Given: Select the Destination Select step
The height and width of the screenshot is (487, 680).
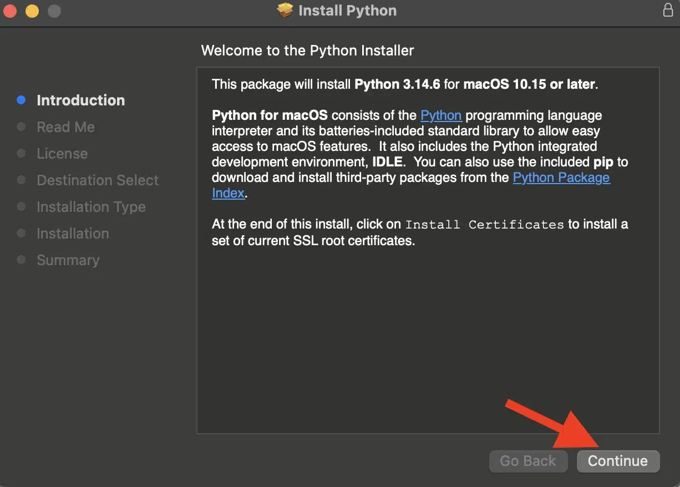Looking at the screenshot, I should click(98, 180).
